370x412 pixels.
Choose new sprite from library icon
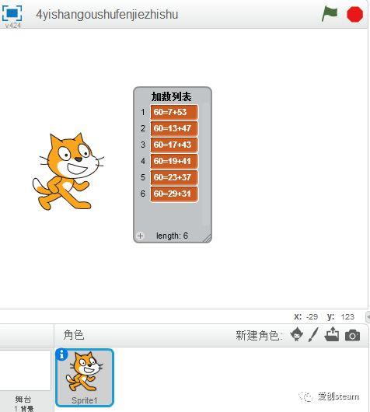(x=297, y=334)
